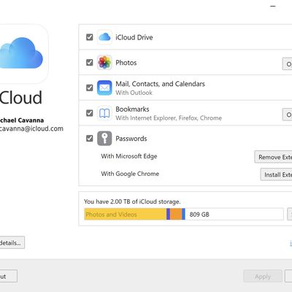This screenshot has width=292, height=292.
Task: Click the Passwords key icon
Action: click(104, 138)
